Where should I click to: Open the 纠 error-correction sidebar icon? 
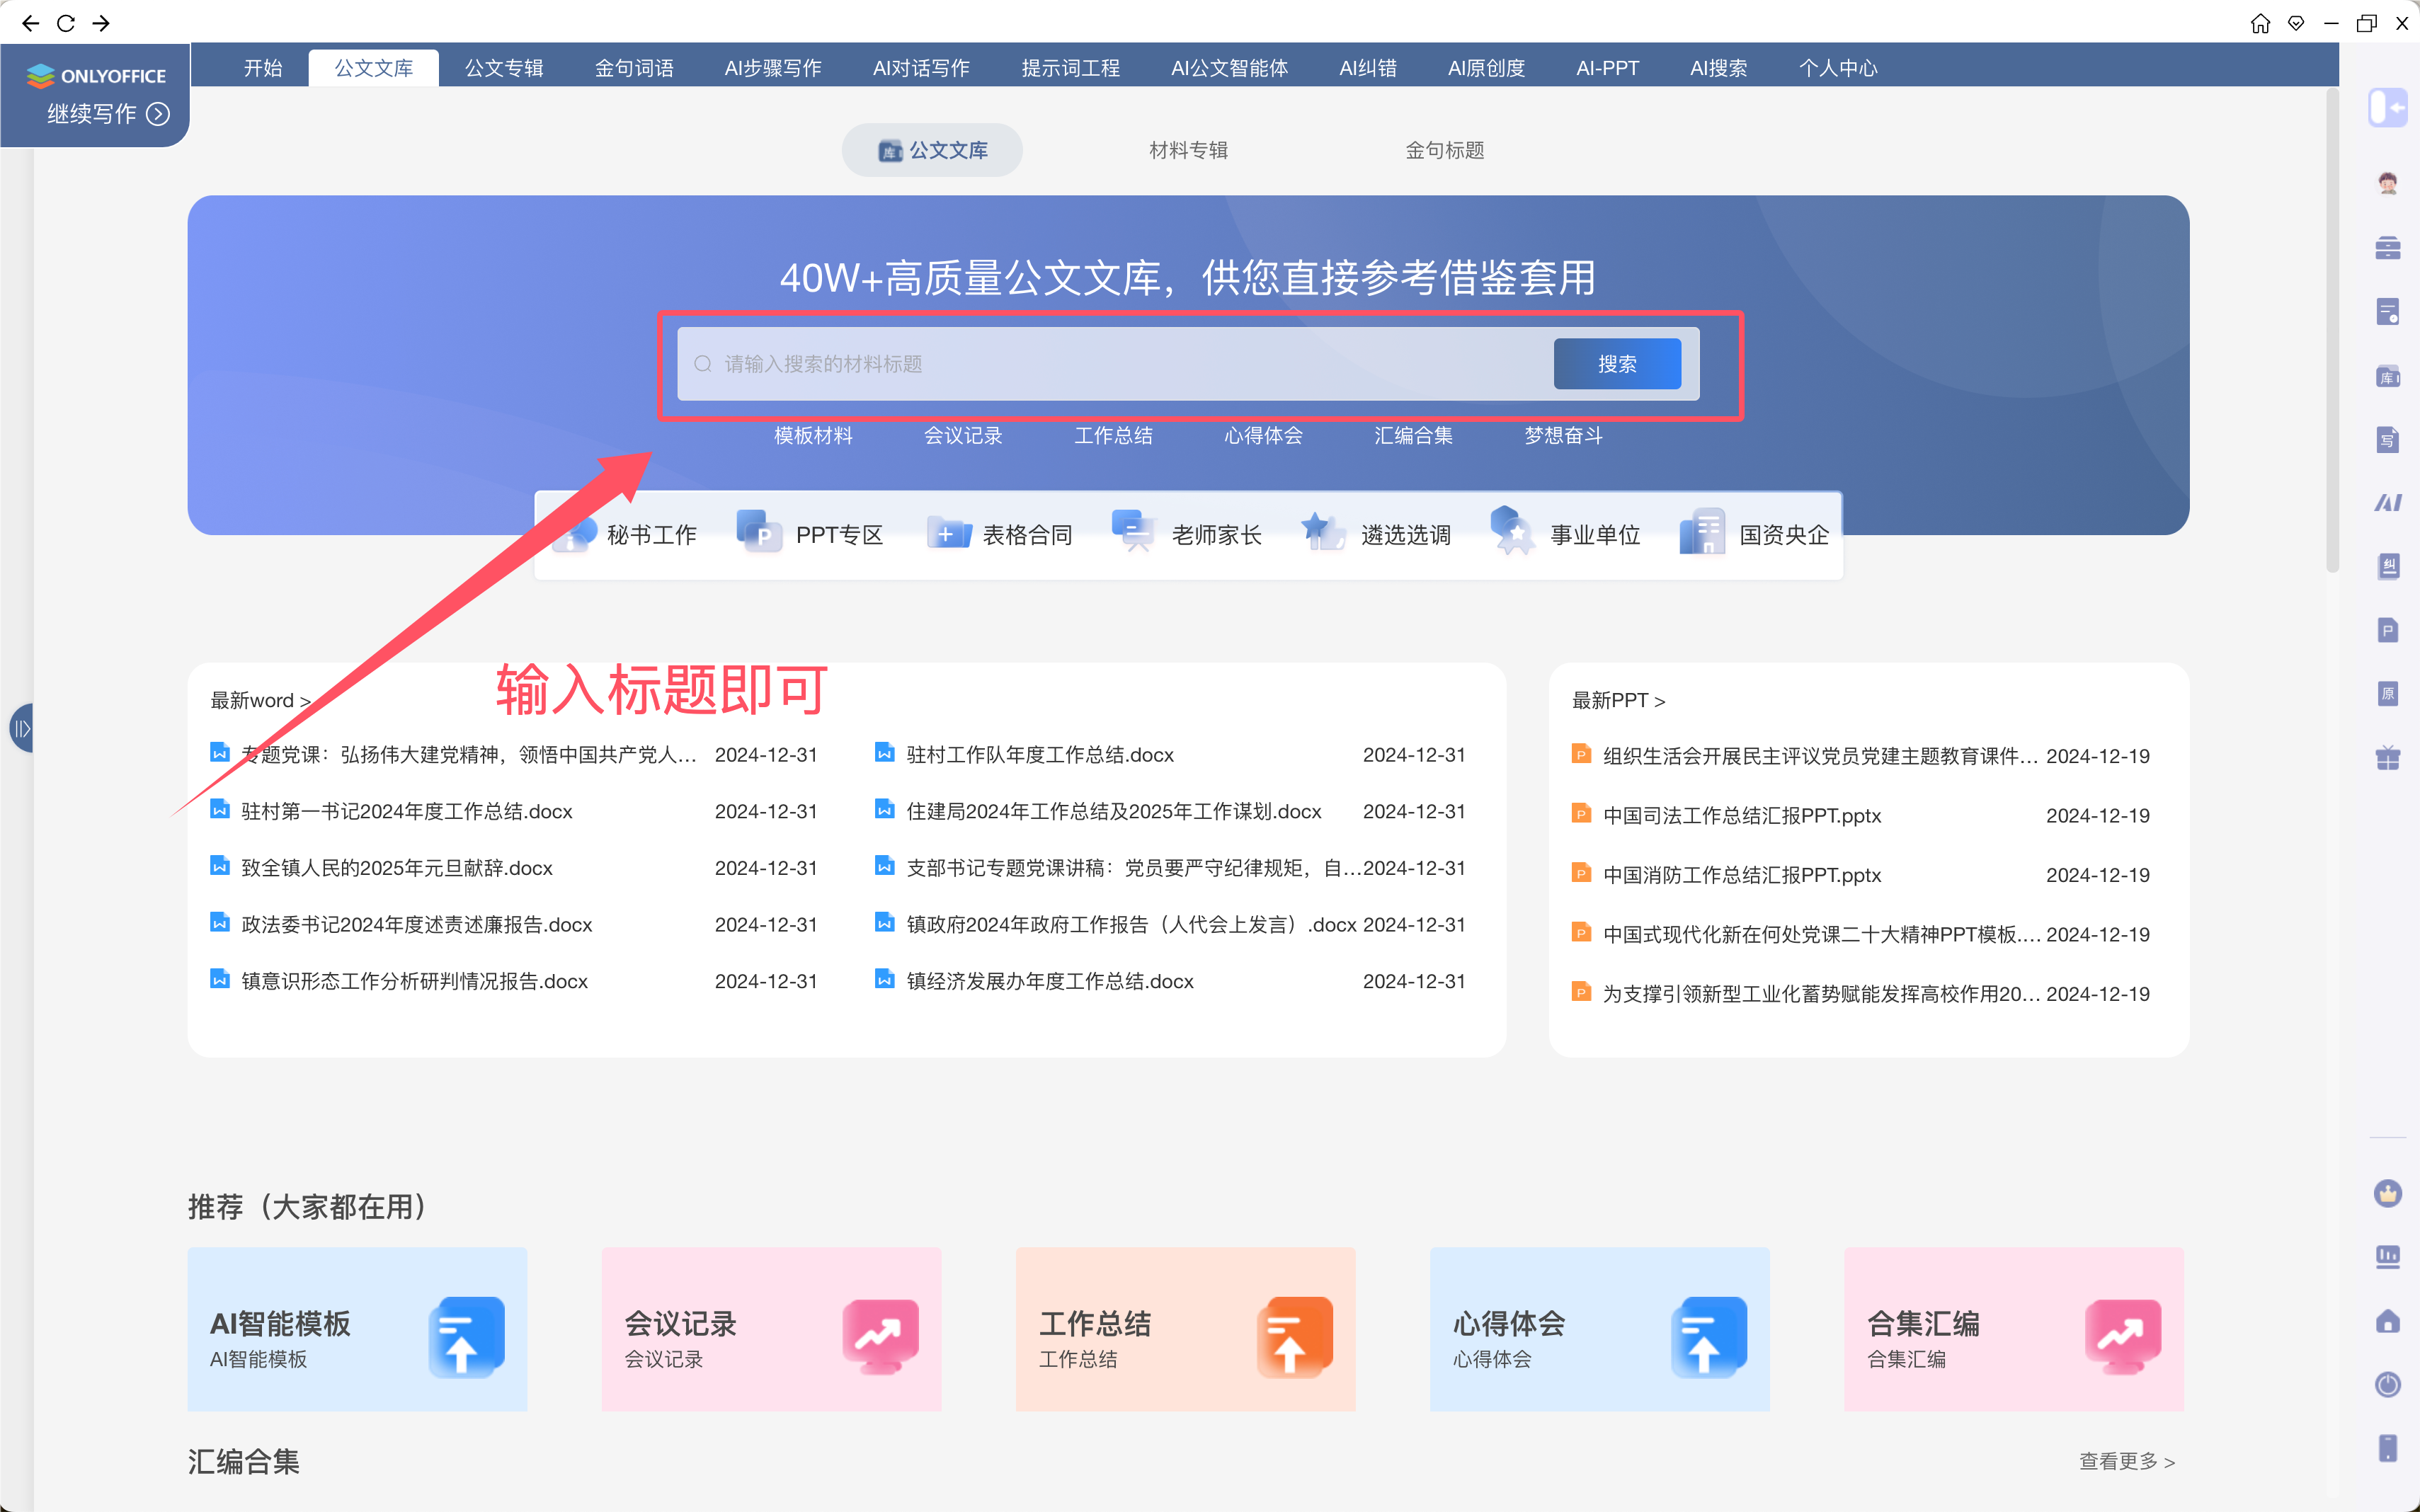[x=2388, y=566]
